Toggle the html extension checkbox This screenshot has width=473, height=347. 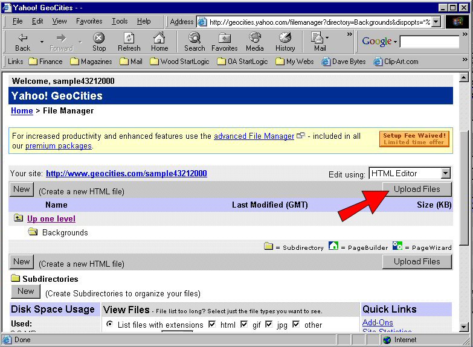pyautogui.click(x=212, y=325)
